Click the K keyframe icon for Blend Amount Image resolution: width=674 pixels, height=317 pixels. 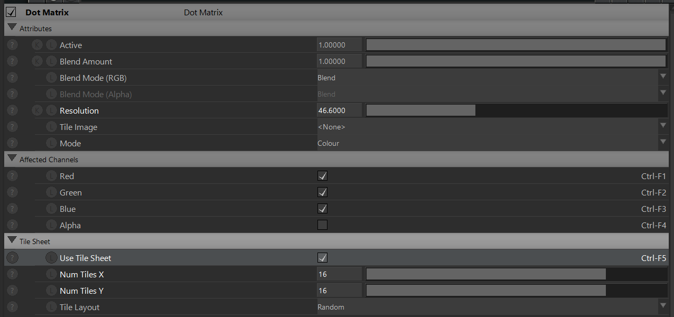pyautogui.click(x=37, y=61)
